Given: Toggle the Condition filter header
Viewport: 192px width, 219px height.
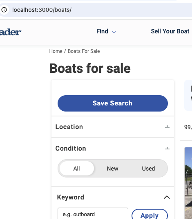Looking at the screenshot, I should [113, 148].
